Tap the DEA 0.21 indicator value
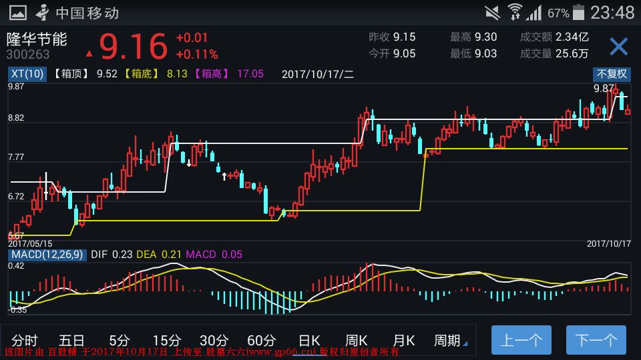Viewport: 641px width, 360px height. tap(159, 255)
